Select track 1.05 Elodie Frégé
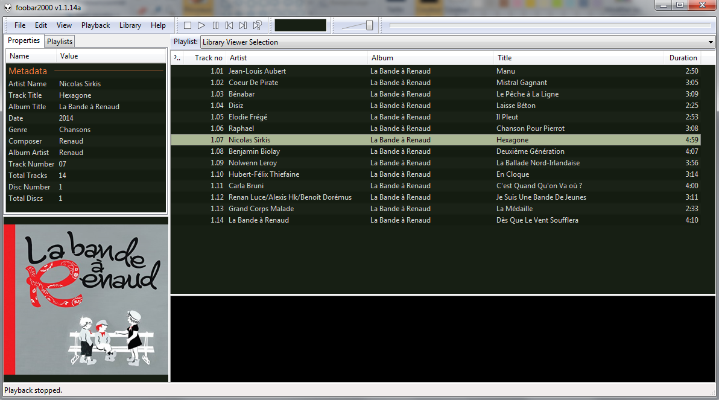 pyautogui.click(x=436, y=117)
